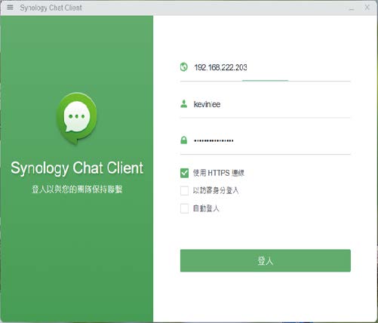Click the large Synology Chat Client heading
This screenshot has height=323, width=378.
click(77, 168)
